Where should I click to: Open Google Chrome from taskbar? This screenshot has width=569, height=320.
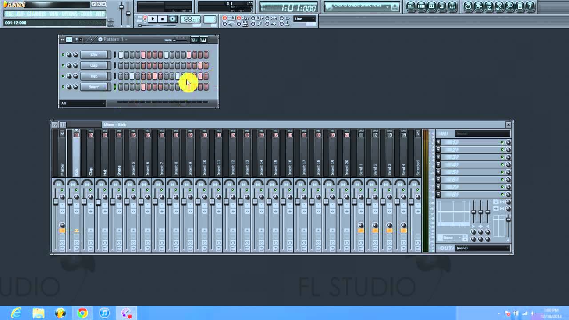point(82,313)
